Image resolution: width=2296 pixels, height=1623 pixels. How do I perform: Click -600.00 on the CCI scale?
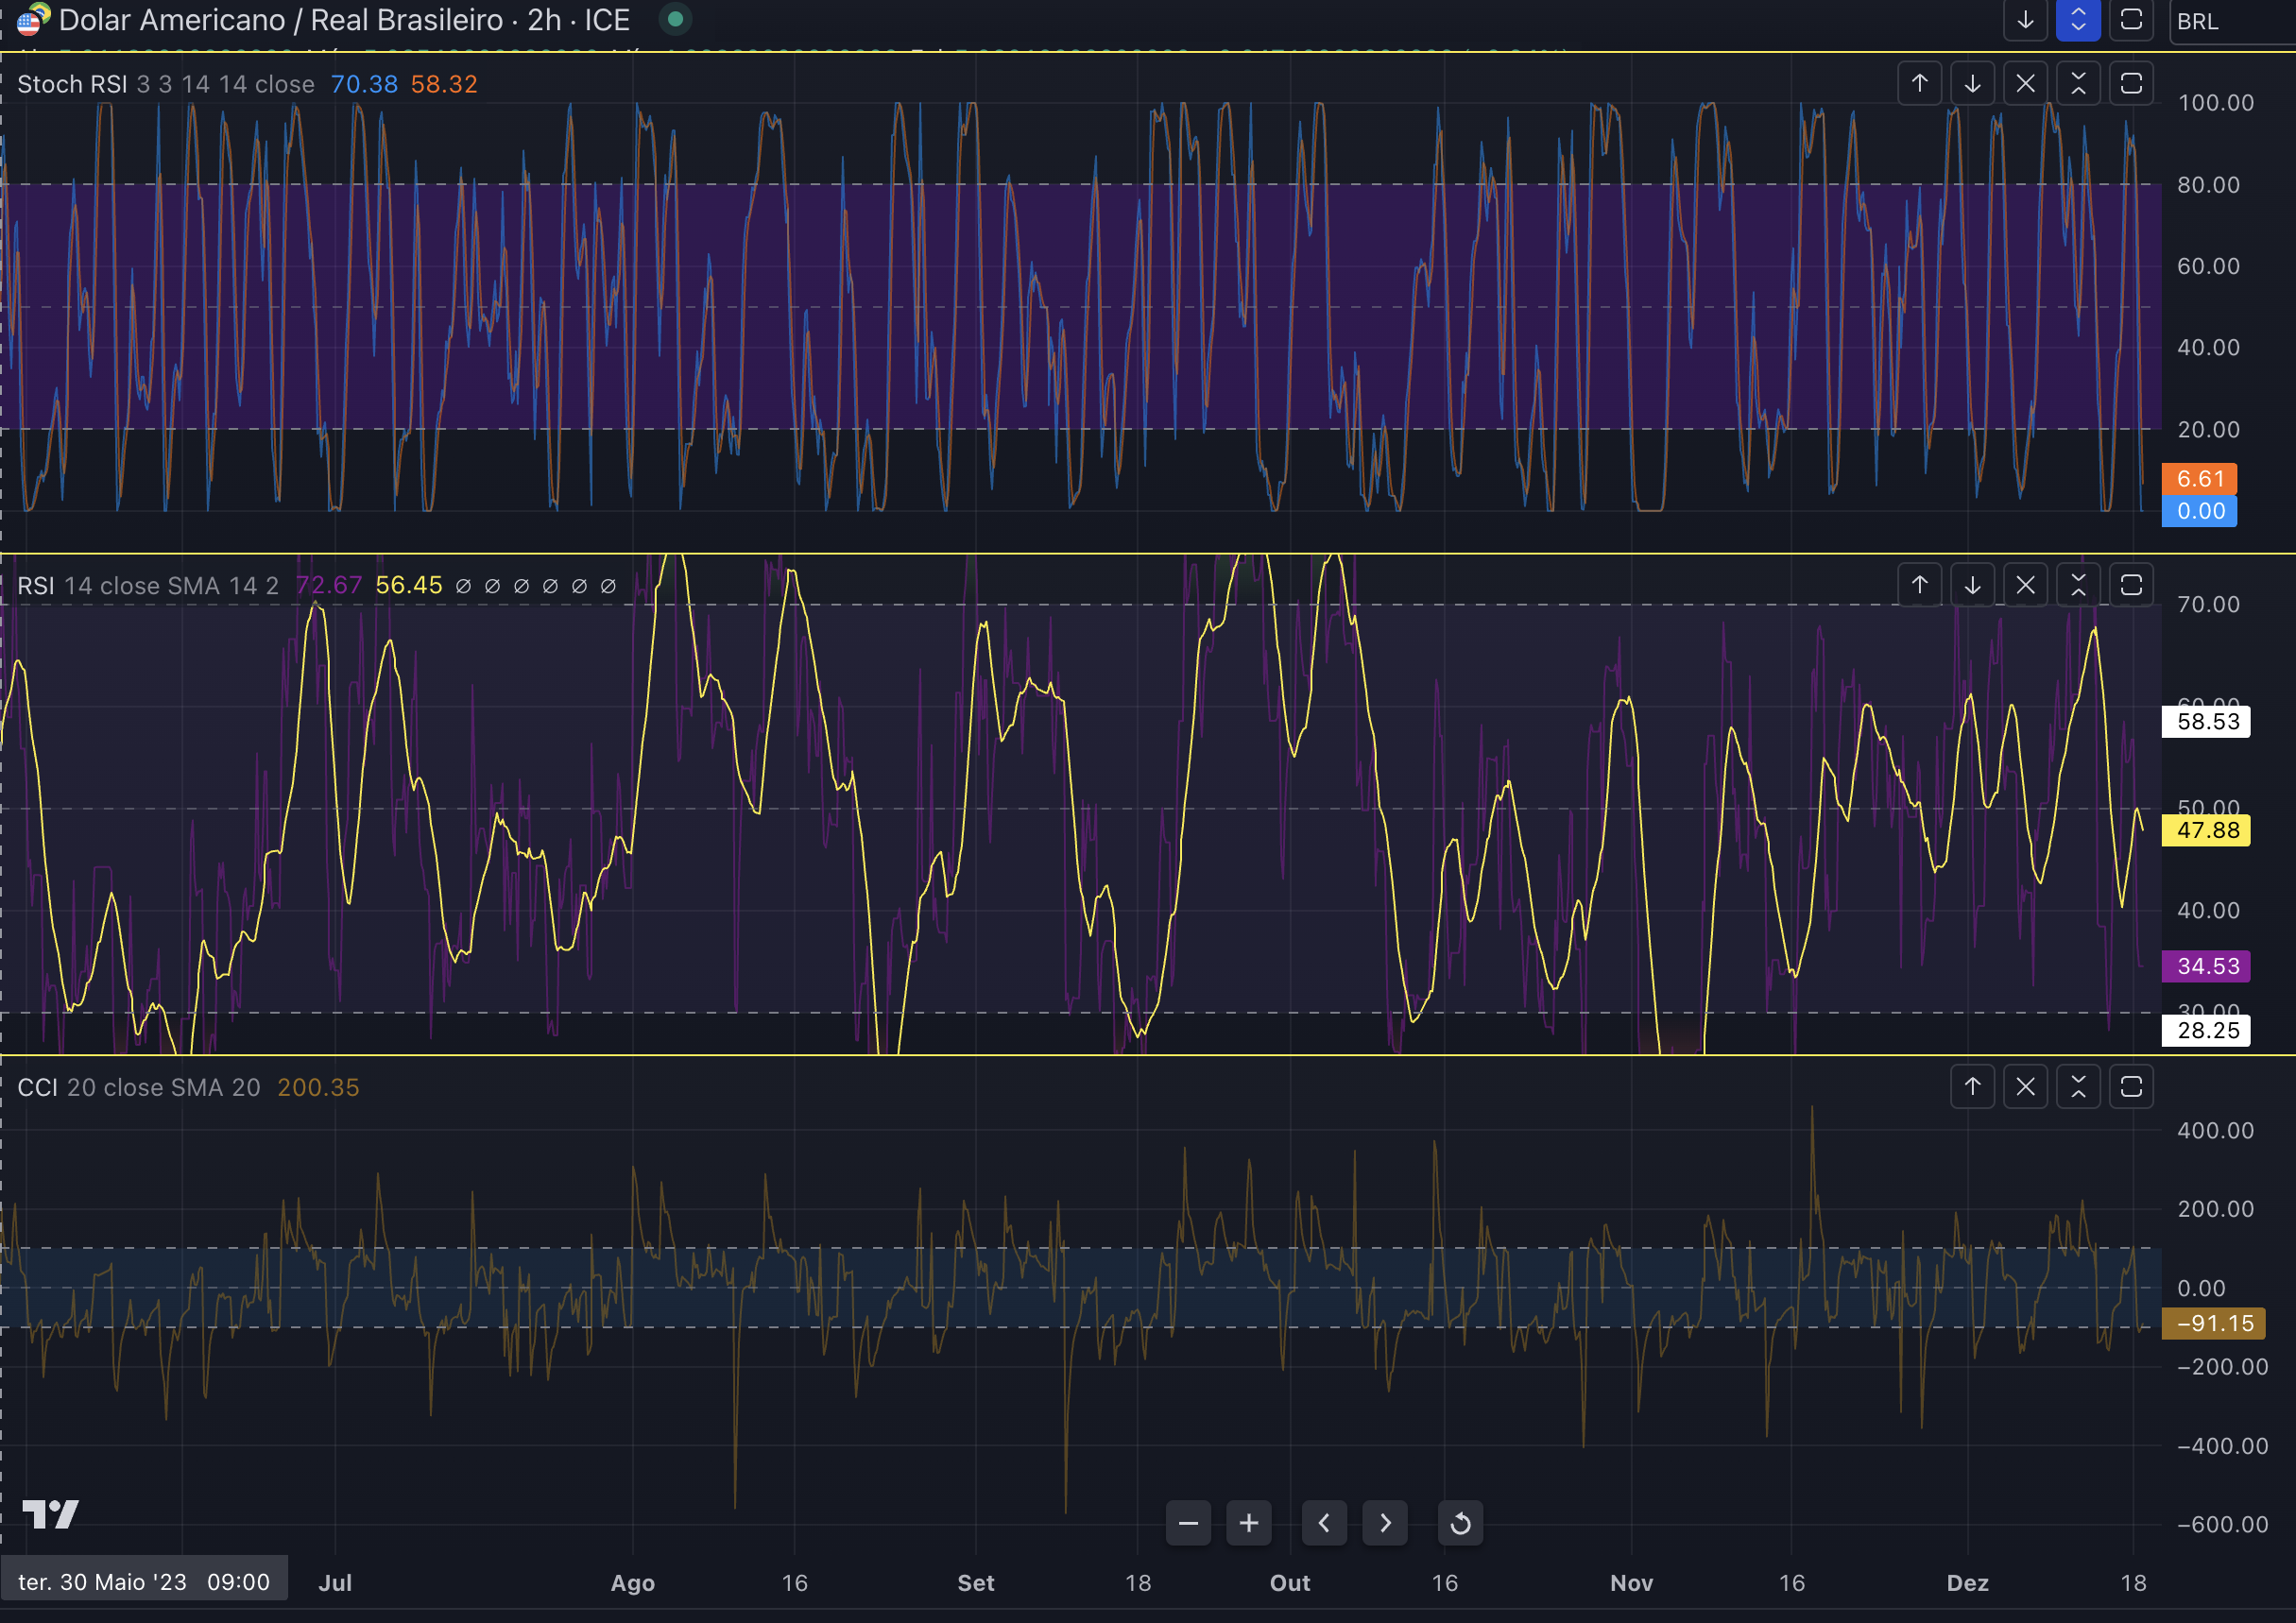click(x=2223, y=1525)
